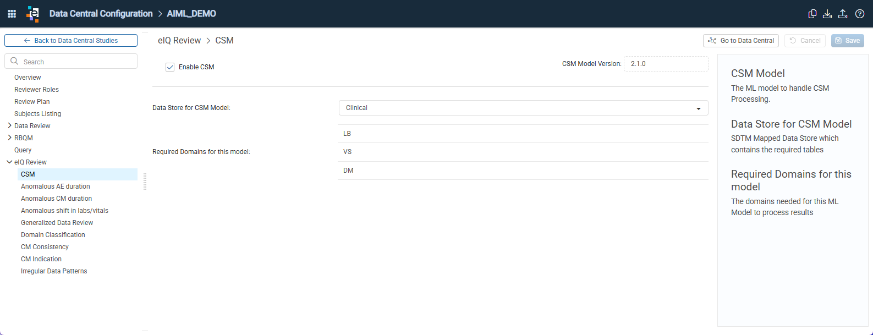Image resolution: width=873 pixels, height=335 pixels.
Task: Click the upload/export icon in header
Action: pos(843,14)
